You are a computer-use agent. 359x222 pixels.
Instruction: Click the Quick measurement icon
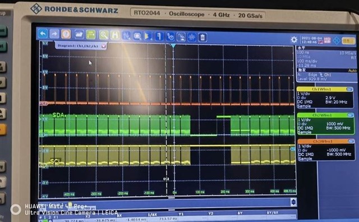pos(170,37)
